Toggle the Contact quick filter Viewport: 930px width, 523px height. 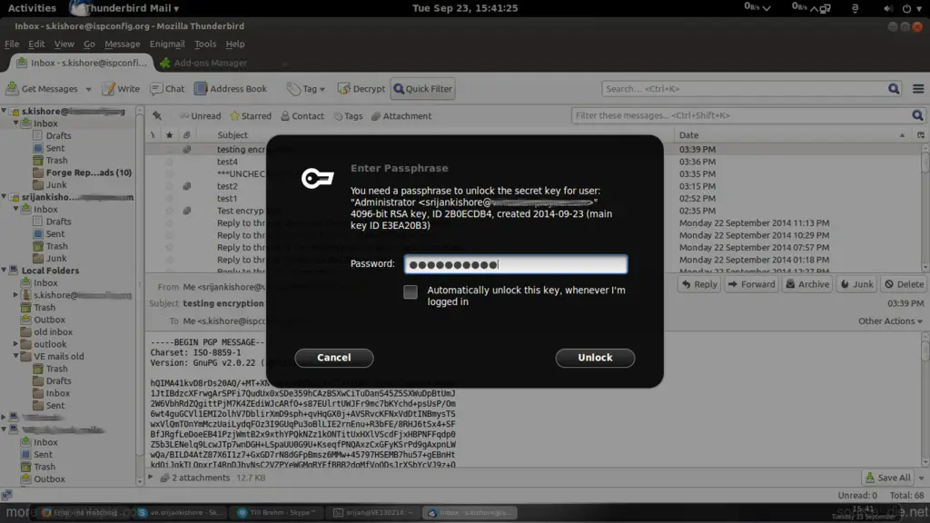point(302,115)
